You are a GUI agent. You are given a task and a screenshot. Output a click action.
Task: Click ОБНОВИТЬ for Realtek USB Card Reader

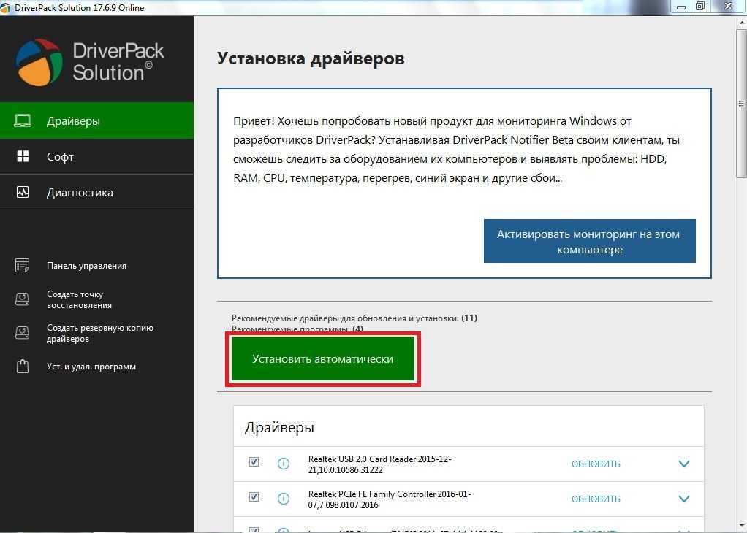pyautogui.click(x=596, y=464)
